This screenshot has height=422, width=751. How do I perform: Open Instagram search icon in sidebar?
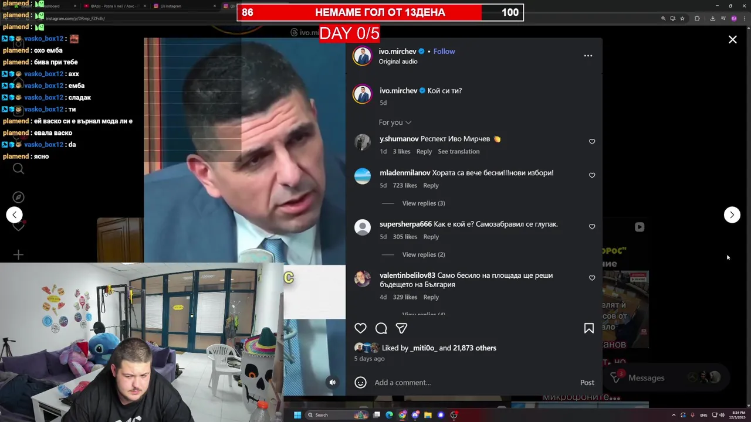click(18, 169)
